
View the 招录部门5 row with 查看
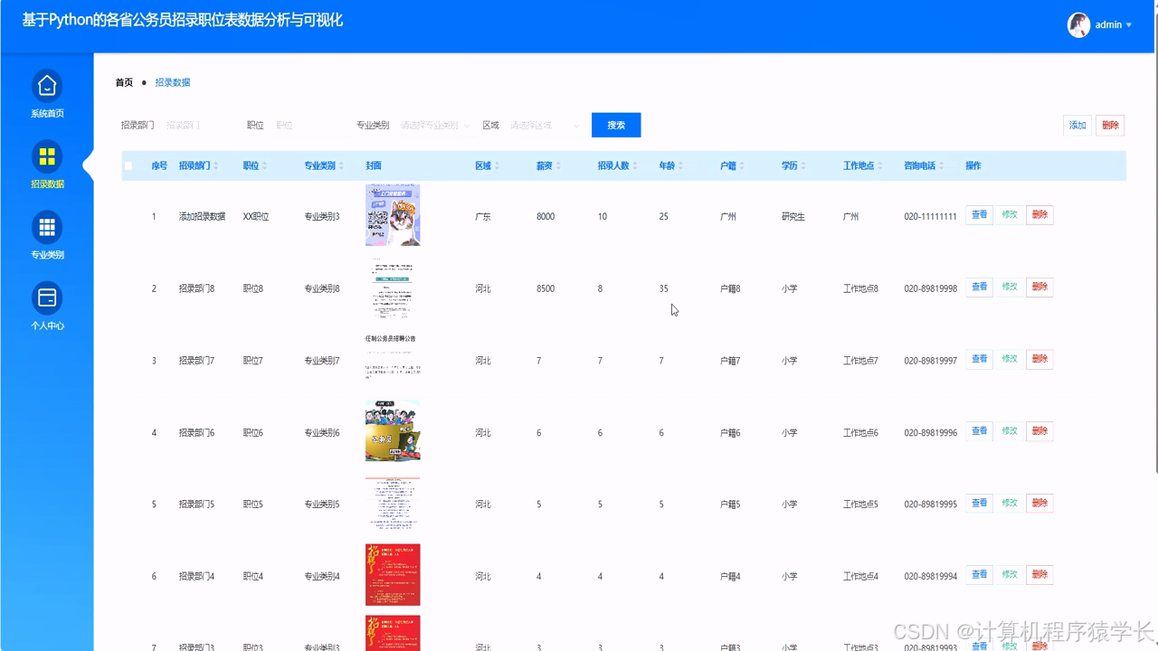click(x=980, y=503)
